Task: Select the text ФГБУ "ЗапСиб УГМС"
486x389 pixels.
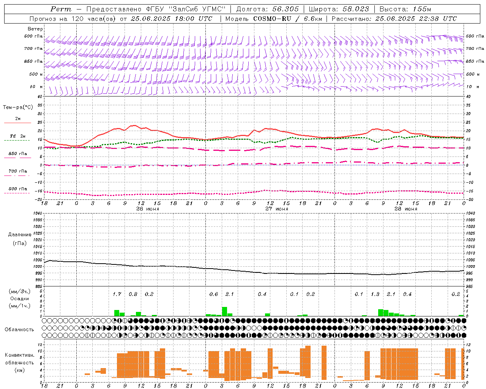Action: point(186,9)
